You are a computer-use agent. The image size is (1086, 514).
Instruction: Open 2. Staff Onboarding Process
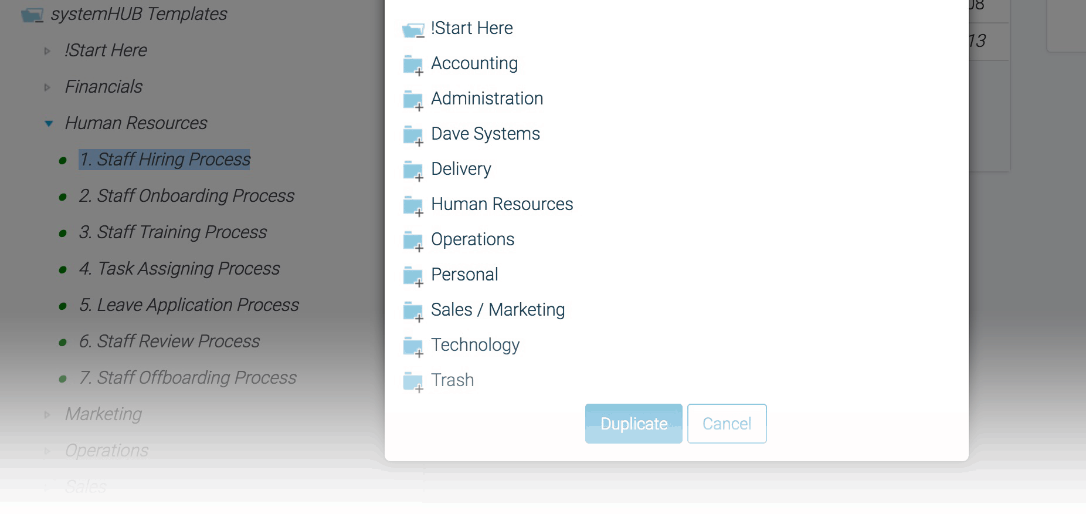[186, 196]
